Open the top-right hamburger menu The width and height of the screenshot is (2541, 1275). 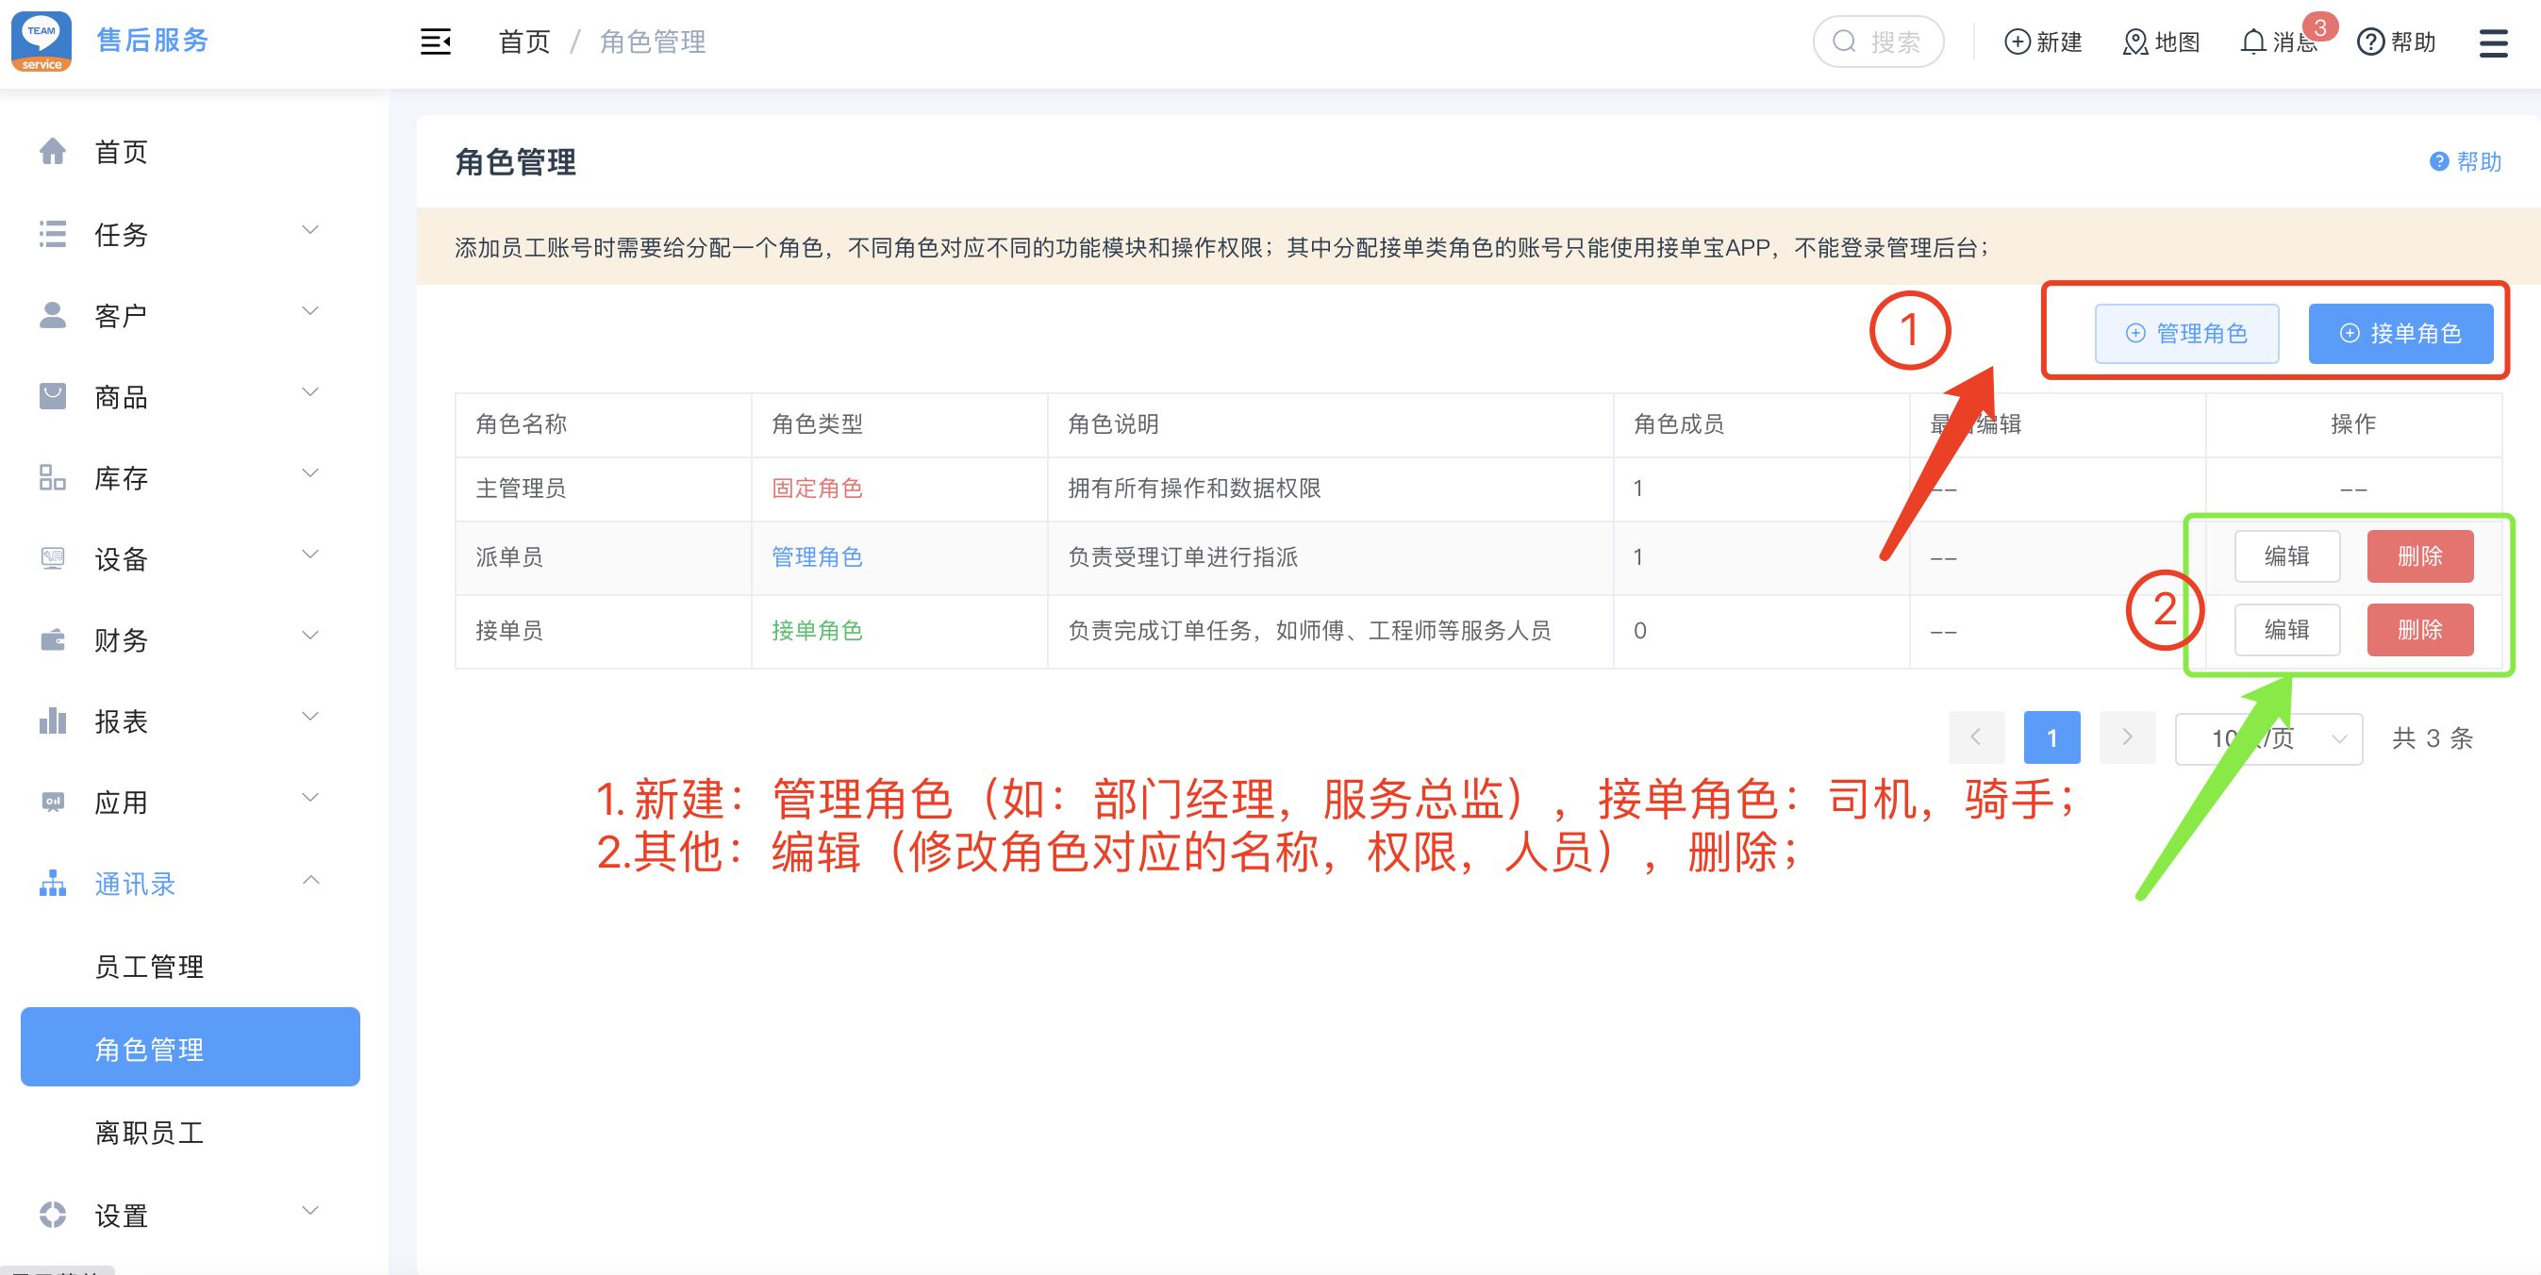tap(2493, 42)
